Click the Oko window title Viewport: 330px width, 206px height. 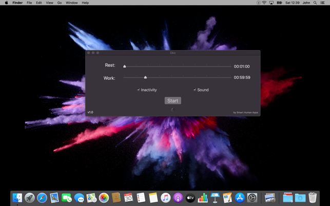click(x=172, y=53)
